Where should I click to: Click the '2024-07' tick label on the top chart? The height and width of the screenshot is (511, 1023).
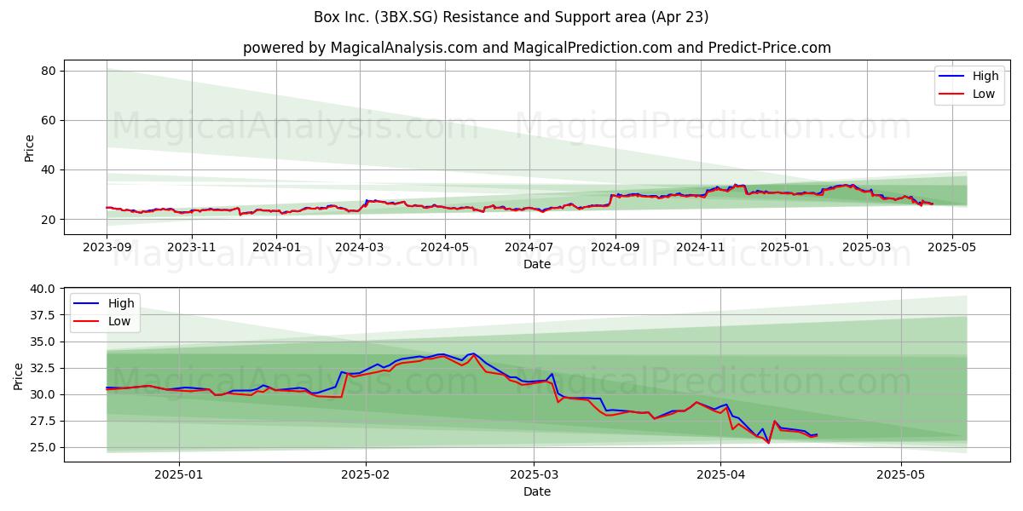[x=529, y=247]
